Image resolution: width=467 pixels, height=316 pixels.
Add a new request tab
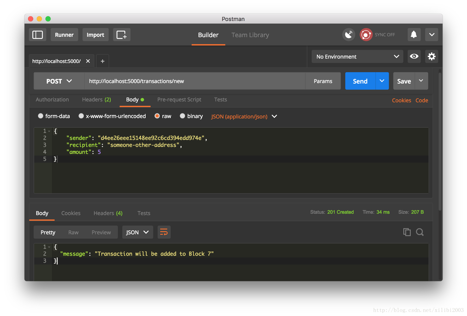pos(102,61)
